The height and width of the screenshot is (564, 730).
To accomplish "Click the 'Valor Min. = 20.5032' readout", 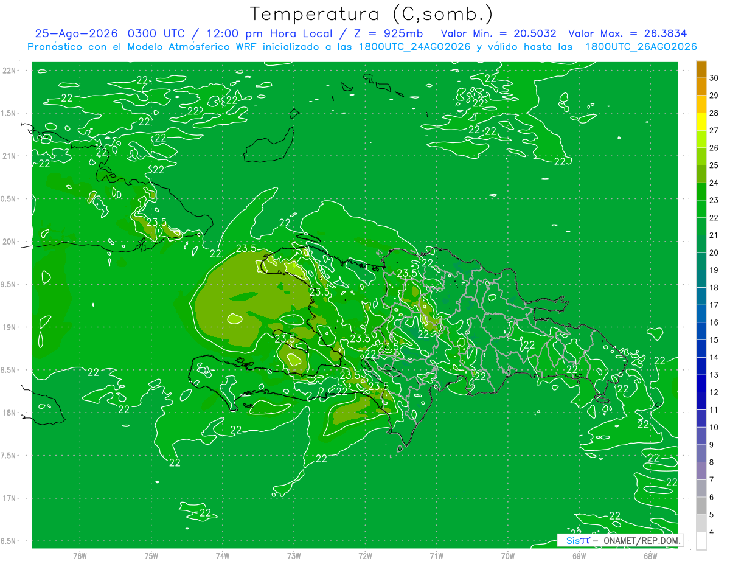I will (x=498, y=33).
